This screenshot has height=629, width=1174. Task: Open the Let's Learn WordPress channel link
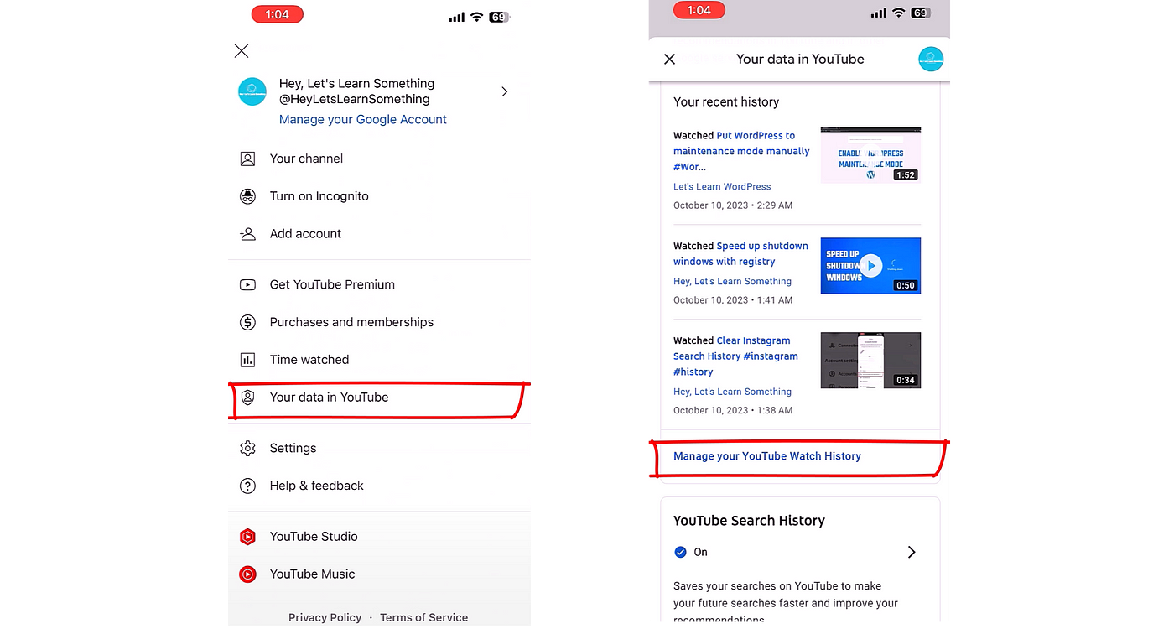pos(722,186)
